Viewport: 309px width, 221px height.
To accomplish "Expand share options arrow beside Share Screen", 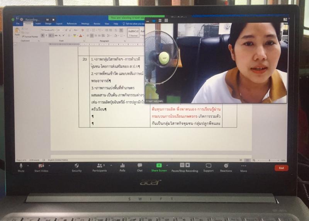I will pyautogui.click(x=167, y=165).
